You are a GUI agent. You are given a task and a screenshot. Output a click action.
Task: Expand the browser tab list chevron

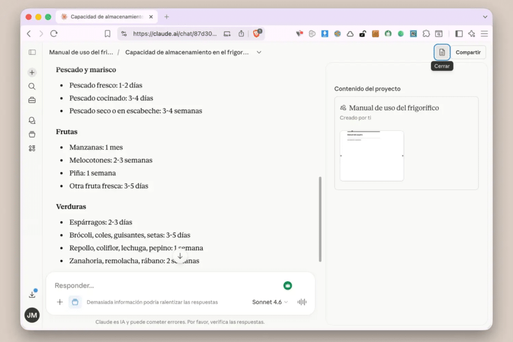(484, 17)
